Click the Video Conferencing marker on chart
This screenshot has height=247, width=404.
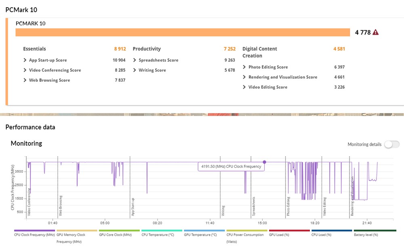pos(29,202)
